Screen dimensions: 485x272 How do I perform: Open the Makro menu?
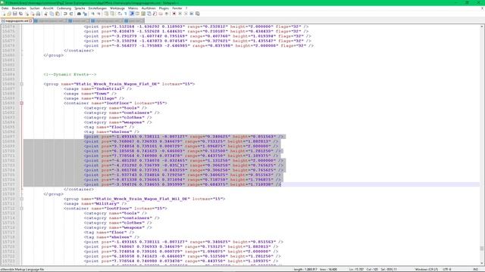(x=133, y=8)
